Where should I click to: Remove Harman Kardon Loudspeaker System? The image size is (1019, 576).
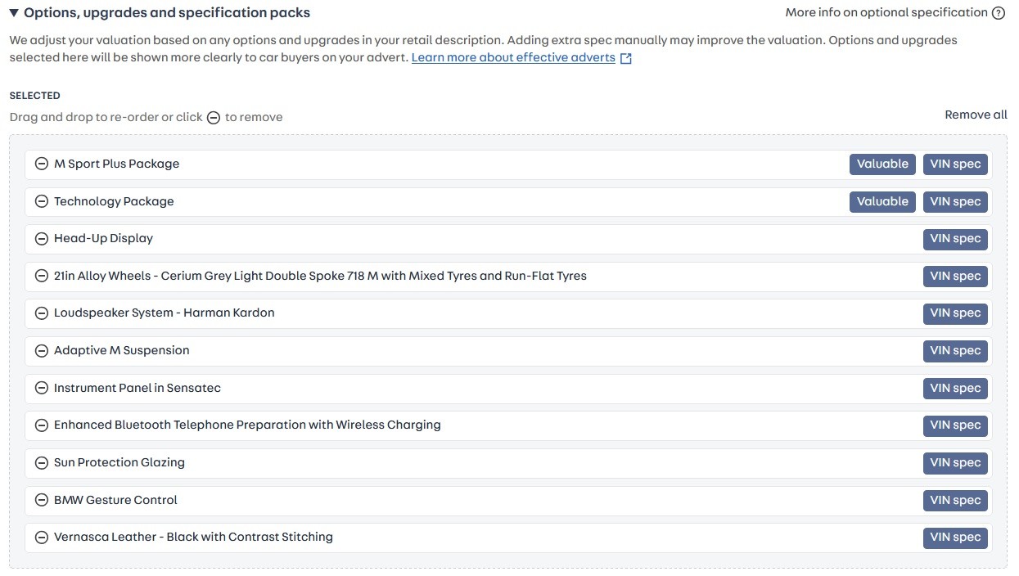pos(41,313)
